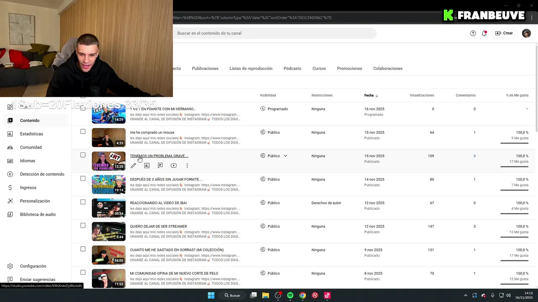The image size is (538, 302).
Task: Open thumbnail of DESPUÉS DE 3 AÑOS SIN JUGAR FORNITE
Action: pos(108,185)
